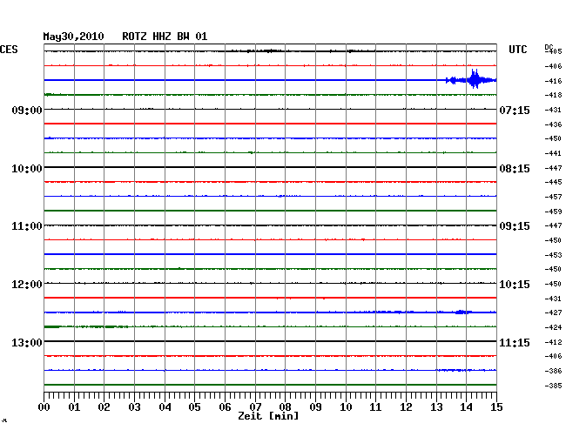Click the DC offset value -385
The height and width of the screenshot is (430, 566).
[553, 386]
